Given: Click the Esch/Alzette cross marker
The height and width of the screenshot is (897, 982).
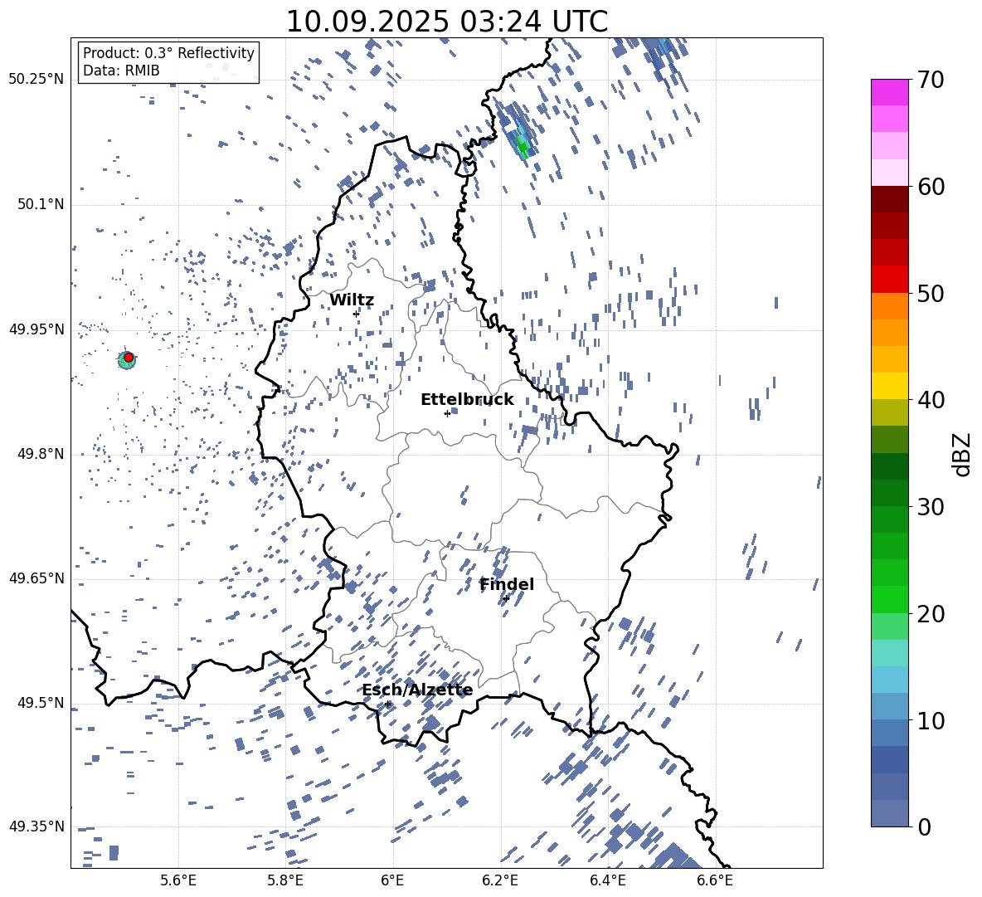Looking at the screenshot, I should (x=388, y=704).
